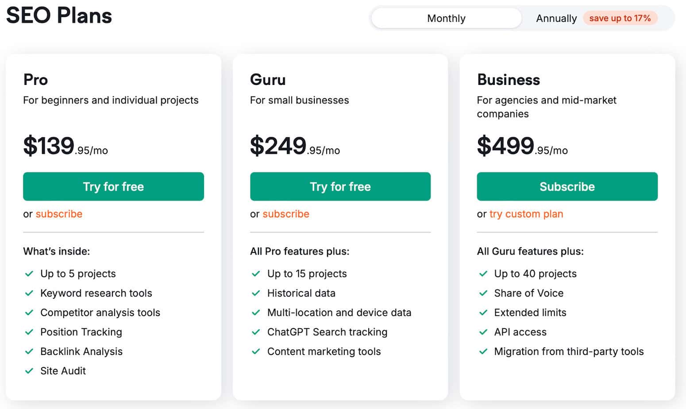The height and width of the screenshot is (409, 686).
Task: Click the 'Guru' plan title
Action: (x=268, y=80)
